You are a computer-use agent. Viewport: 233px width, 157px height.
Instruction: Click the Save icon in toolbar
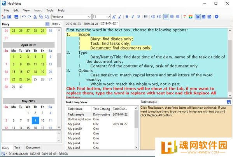[x=16, y=17]
